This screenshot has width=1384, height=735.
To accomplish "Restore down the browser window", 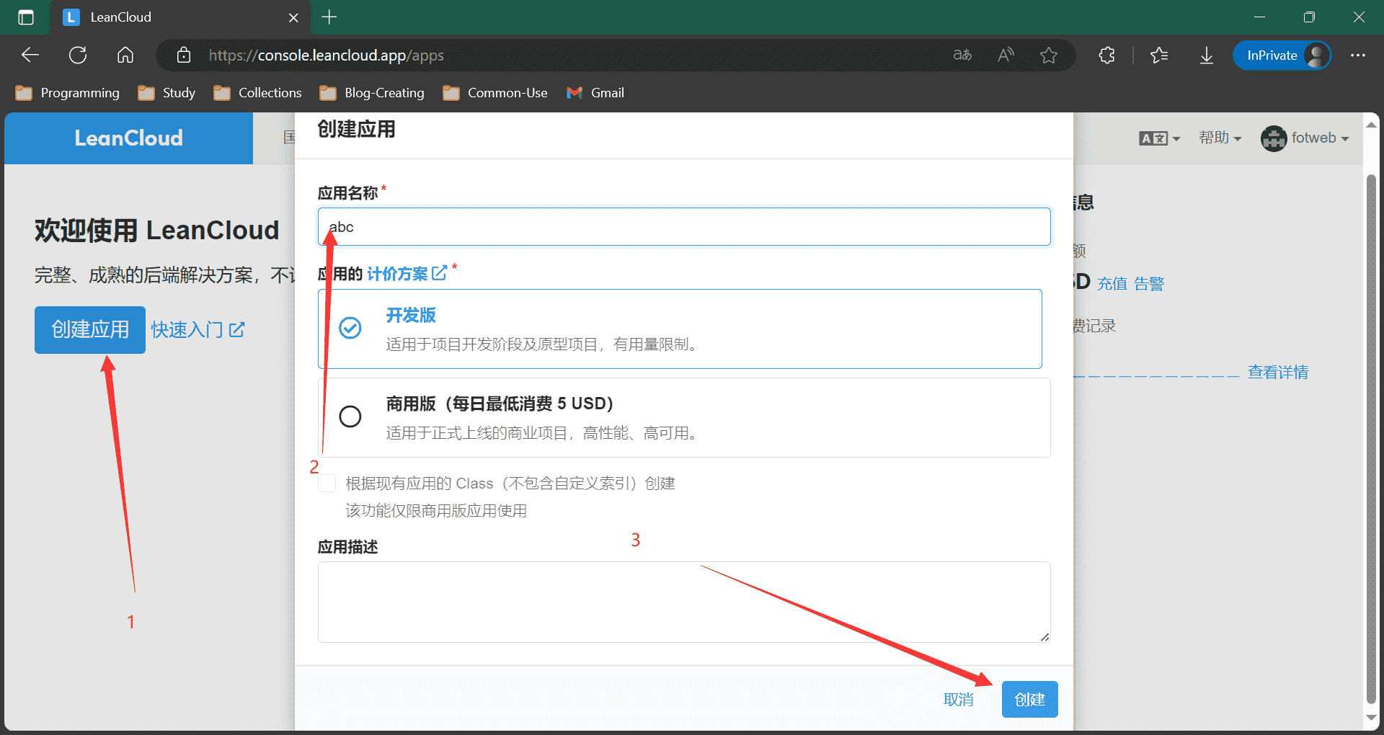I will point(1309,17).
